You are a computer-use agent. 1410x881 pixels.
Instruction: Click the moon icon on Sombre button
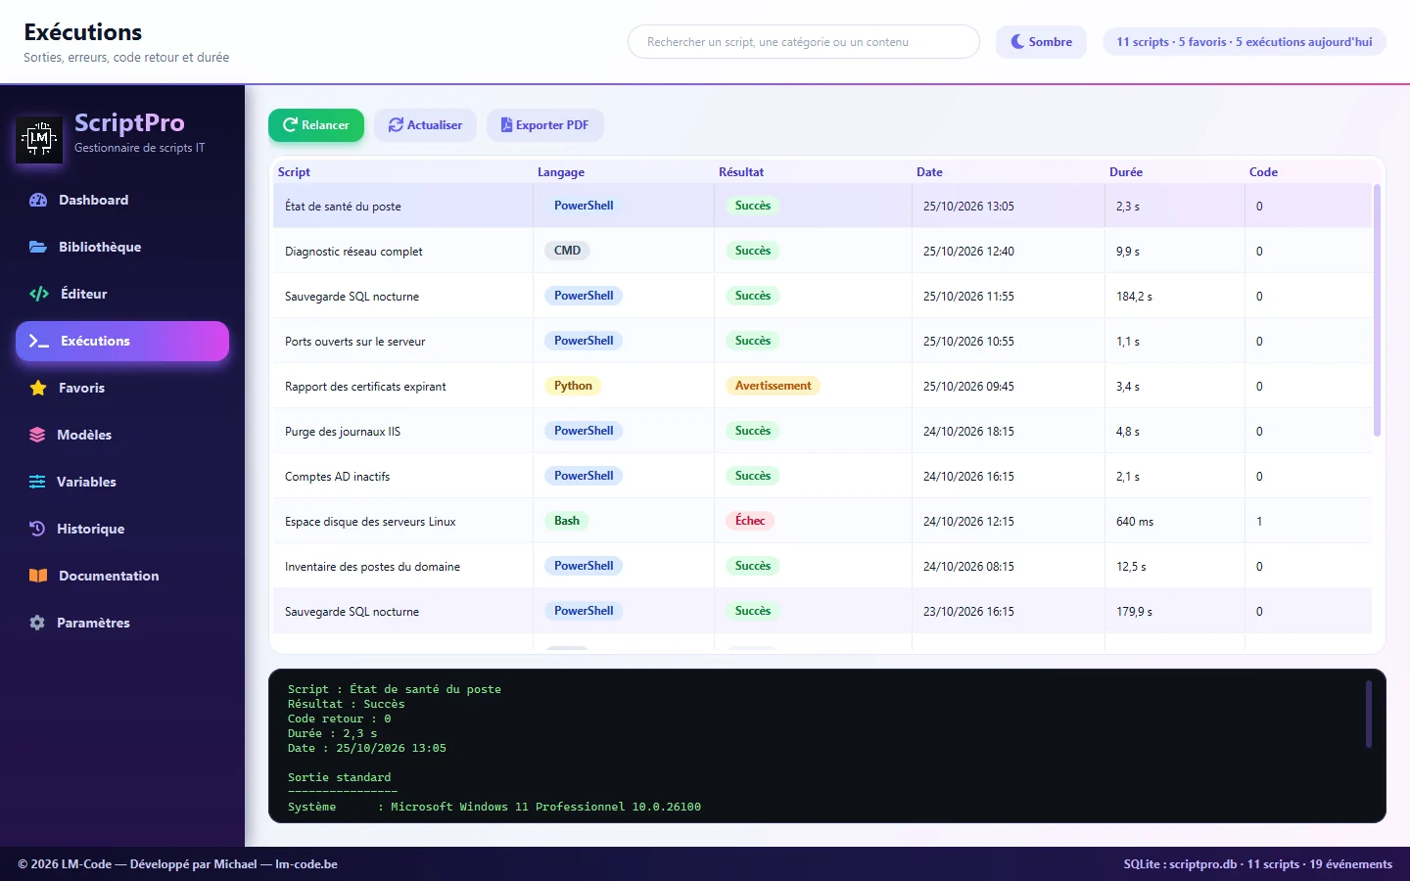[1017, 42]
